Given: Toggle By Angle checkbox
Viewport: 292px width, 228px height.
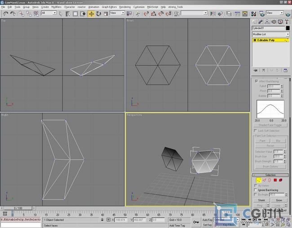Looking at the screenshot, I should coord(256,194).
